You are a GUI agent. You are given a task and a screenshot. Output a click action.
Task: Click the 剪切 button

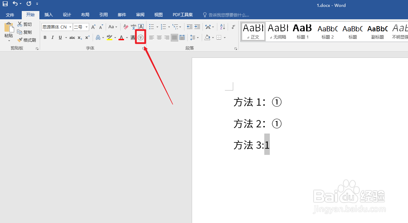pos(25,24)
